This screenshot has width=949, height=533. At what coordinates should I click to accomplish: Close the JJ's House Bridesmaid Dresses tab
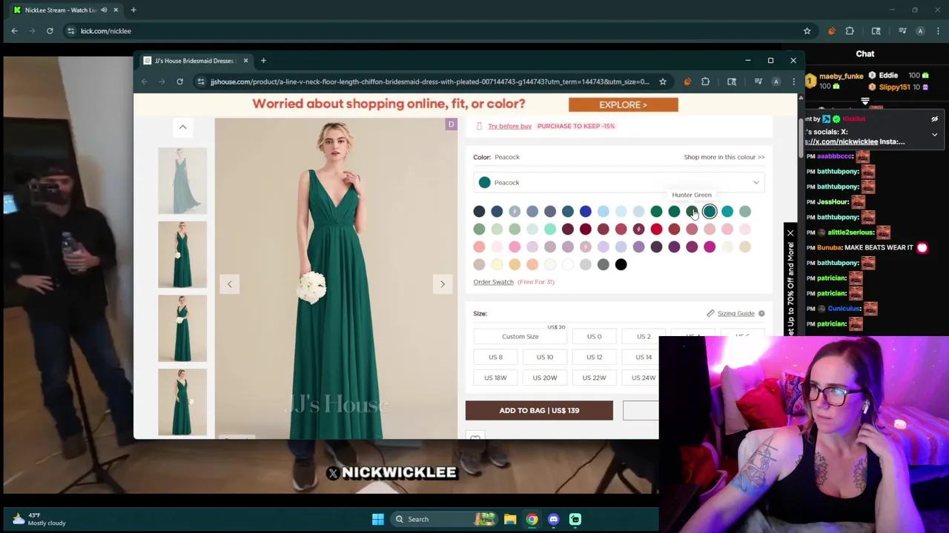click(245, 61)
